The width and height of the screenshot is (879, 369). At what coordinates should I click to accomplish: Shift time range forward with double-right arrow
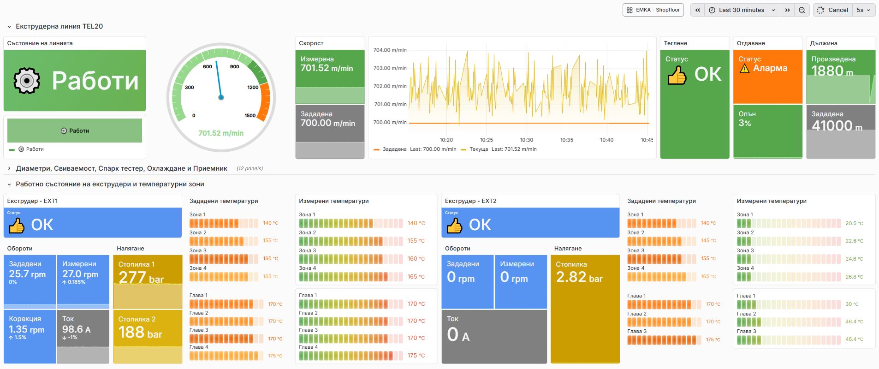[787, 10]
